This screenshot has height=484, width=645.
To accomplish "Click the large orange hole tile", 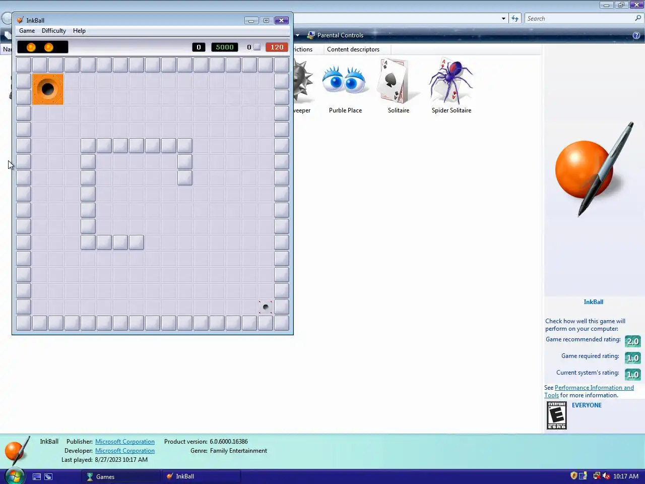I will pos(48,89).
